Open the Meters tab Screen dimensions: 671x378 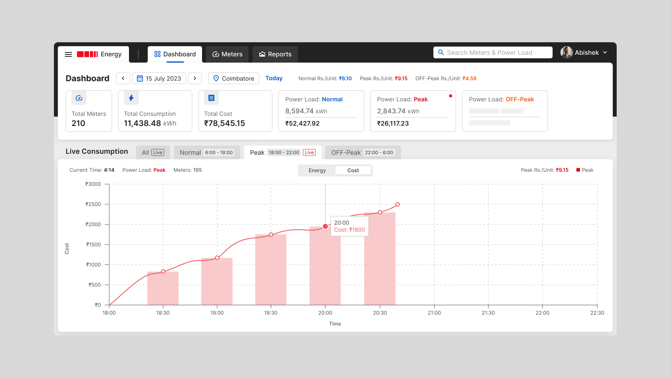coord(227,54)
